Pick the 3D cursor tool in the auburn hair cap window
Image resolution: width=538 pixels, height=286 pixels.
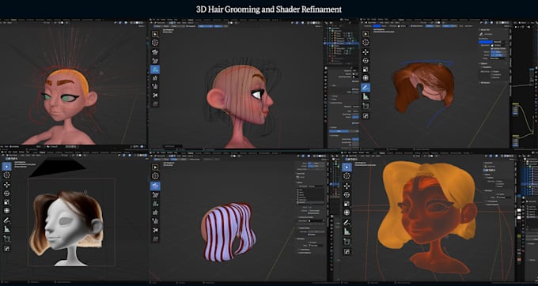click(x=366, y=43)
